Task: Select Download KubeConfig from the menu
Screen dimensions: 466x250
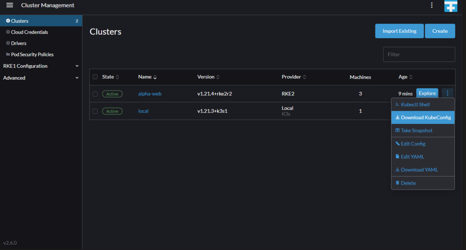Action: [423, 117]
